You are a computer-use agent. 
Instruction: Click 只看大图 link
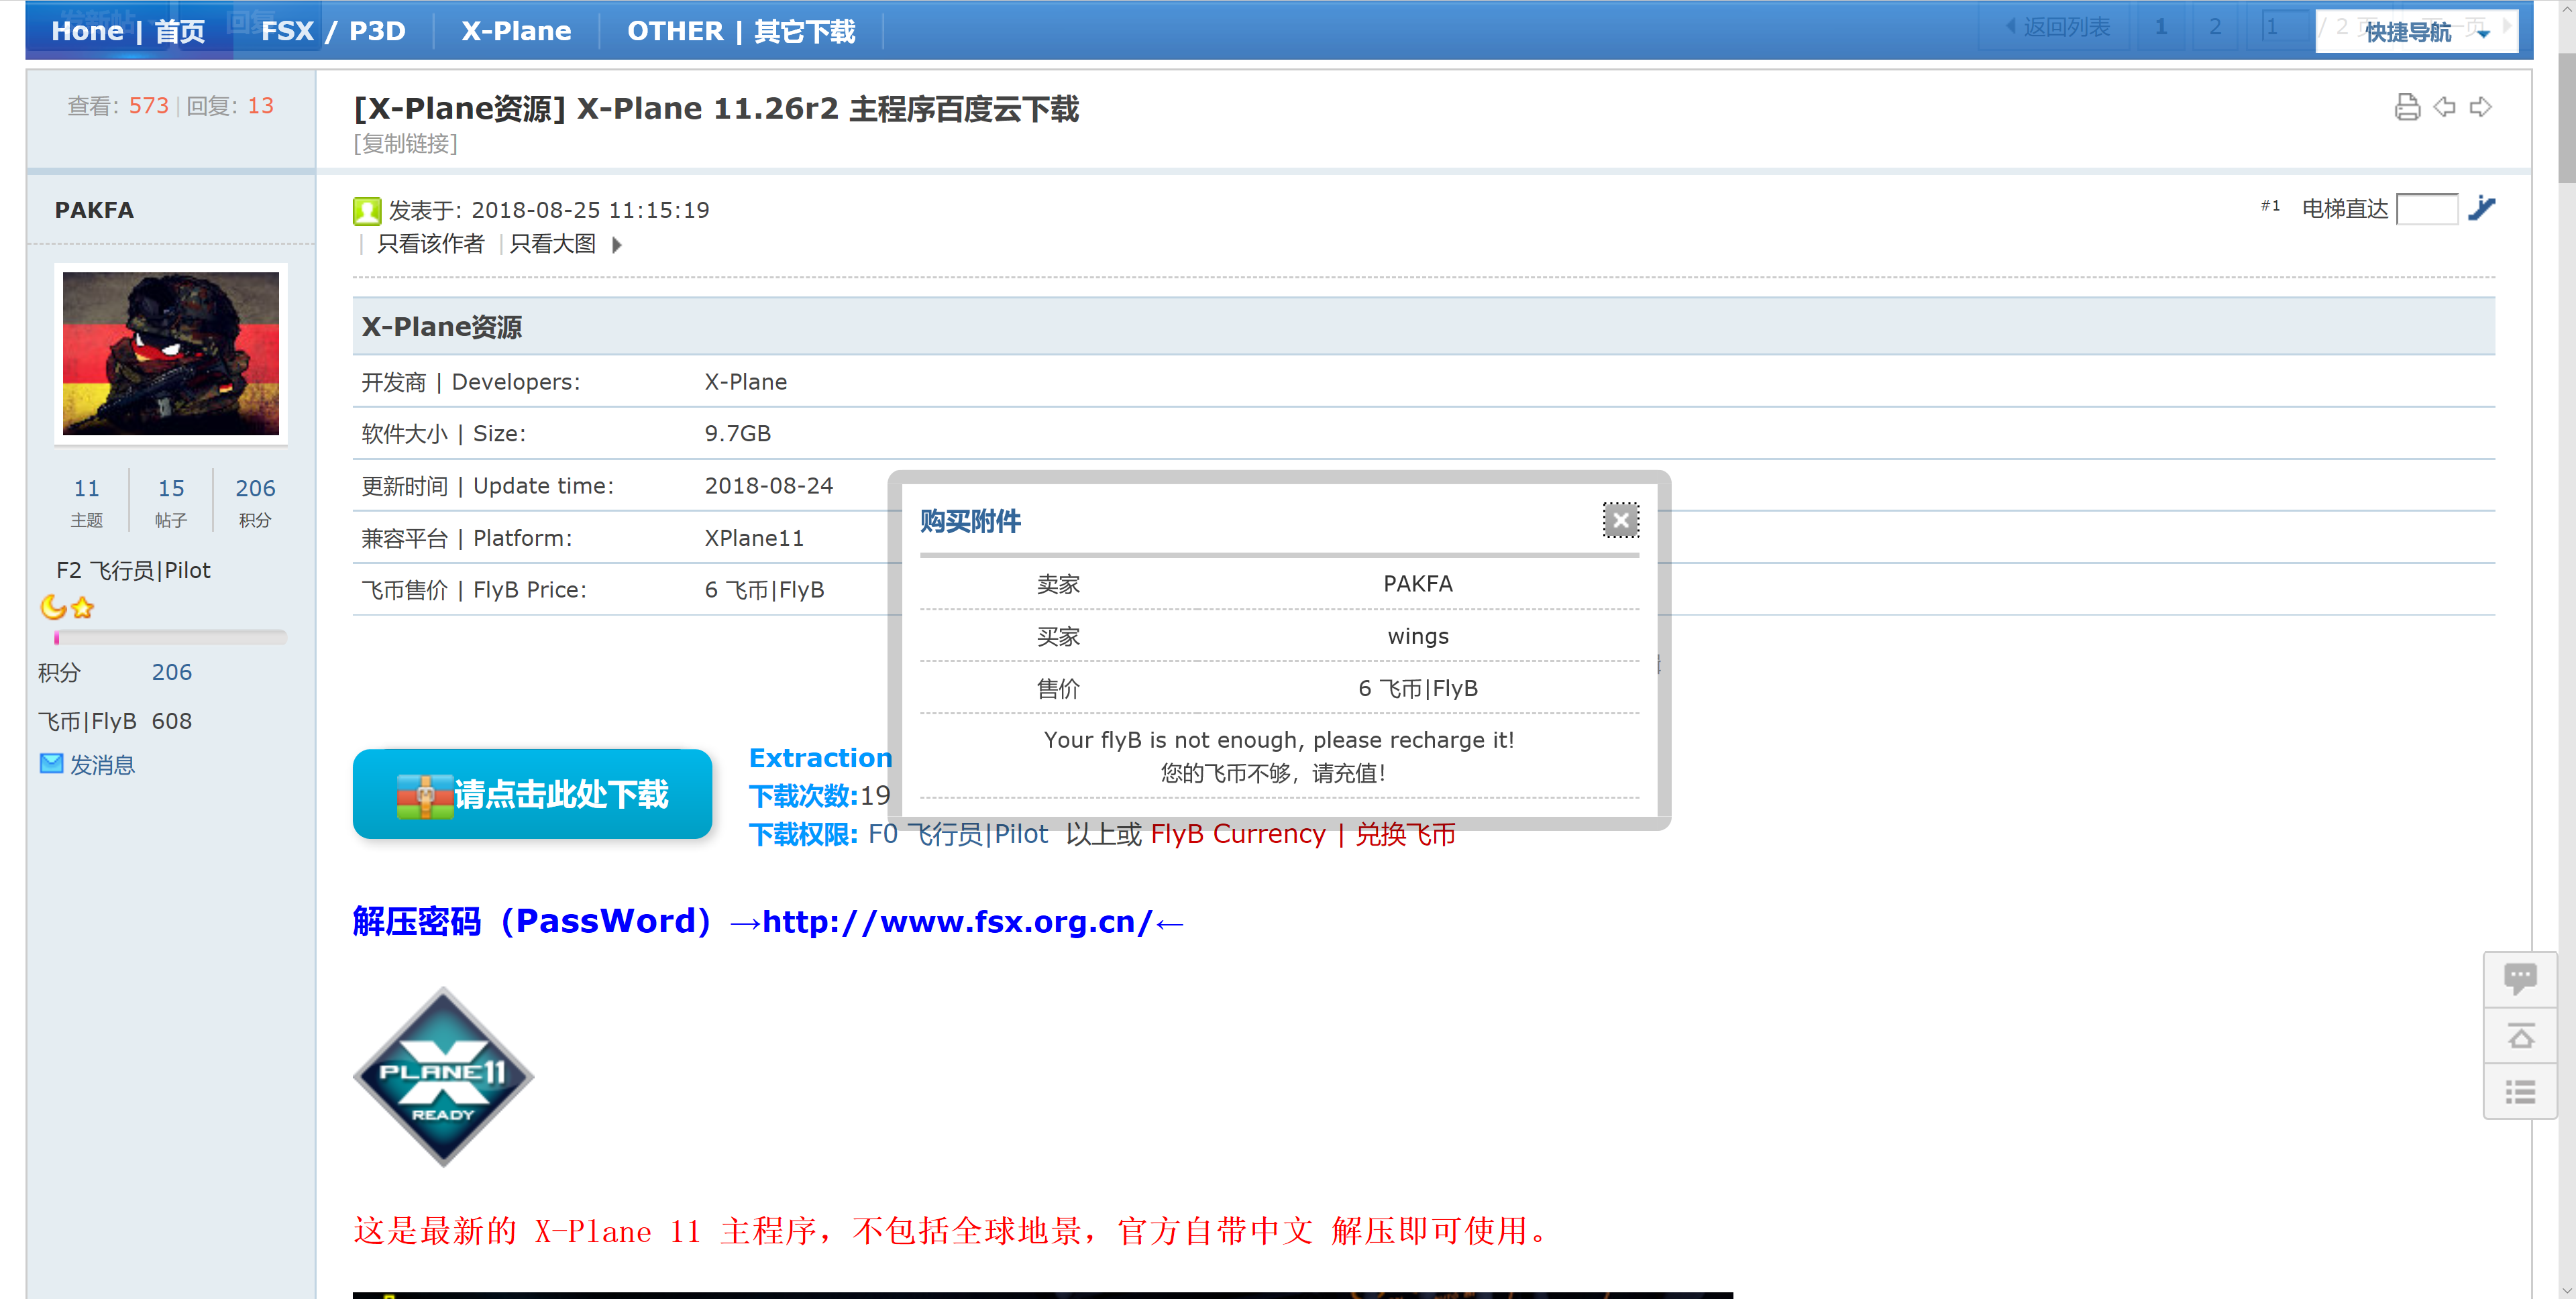tap(552, 244)
